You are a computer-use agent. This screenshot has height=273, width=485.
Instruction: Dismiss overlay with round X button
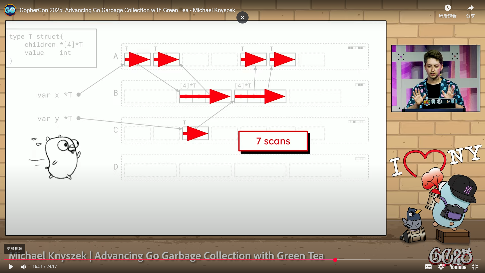[x=242, y=17]
